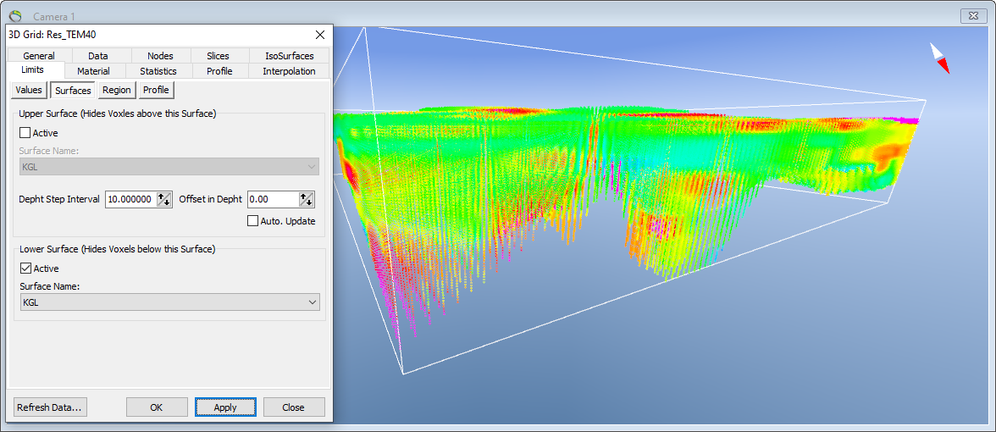Open the Slices tab

coord(218,56)
